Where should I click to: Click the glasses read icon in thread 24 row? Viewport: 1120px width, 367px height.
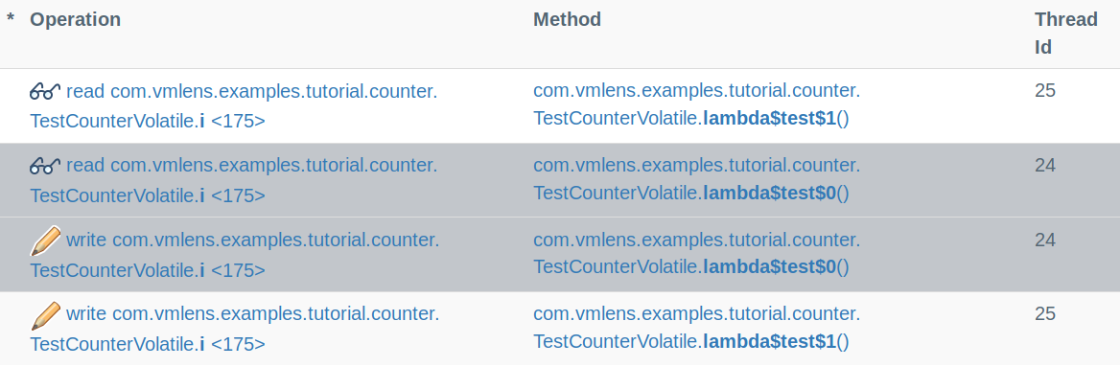(45, 166)
